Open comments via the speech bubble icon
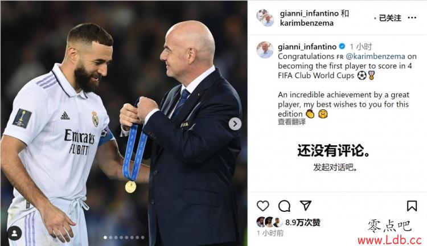The width and height of the screenshot is (427, 246). point(284,206)
